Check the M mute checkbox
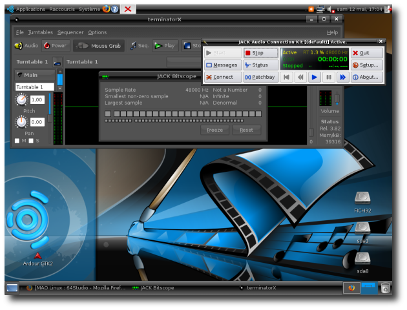407x310 pixels. click(x=17, y=141)
